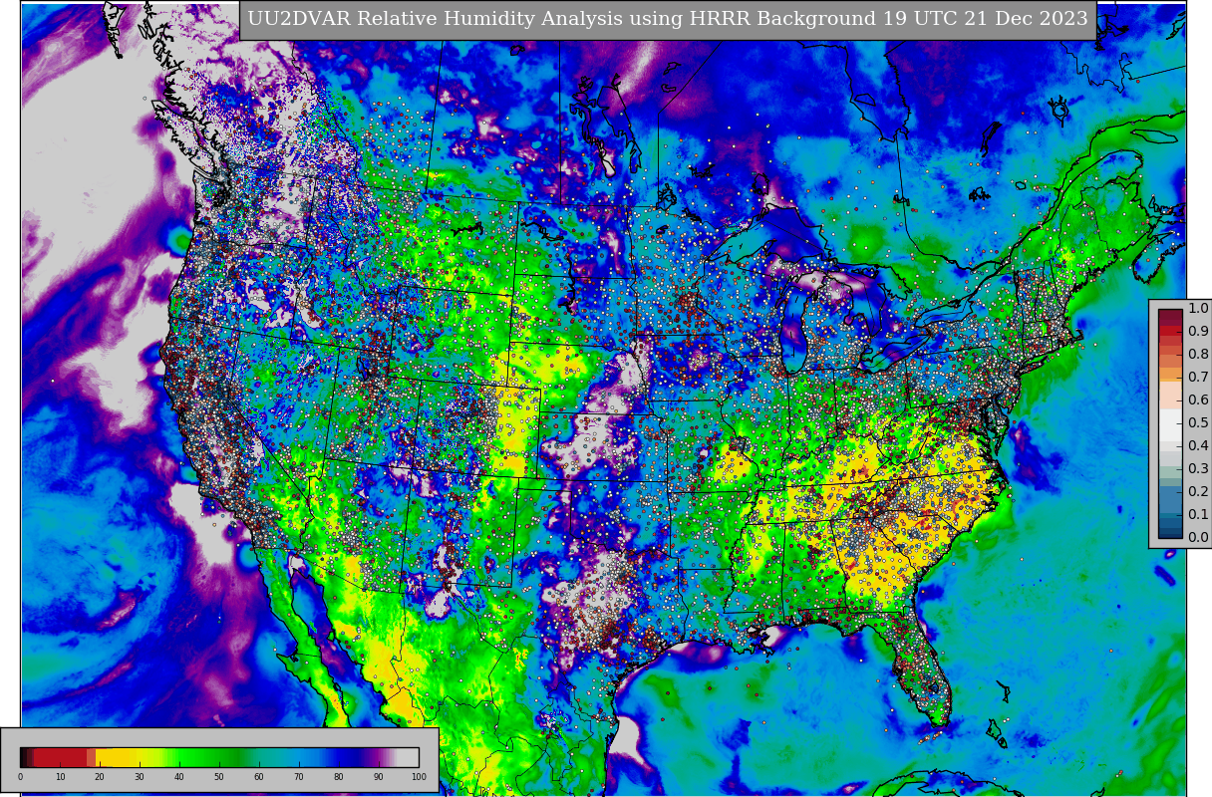
Task: Click the 0.9 label on right colorbar
Action: 1198,332
